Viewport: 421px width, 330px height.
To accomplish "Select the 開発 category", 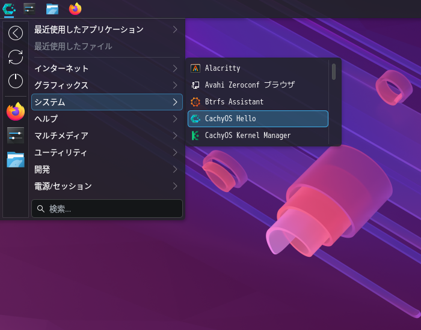I will 107,169.
